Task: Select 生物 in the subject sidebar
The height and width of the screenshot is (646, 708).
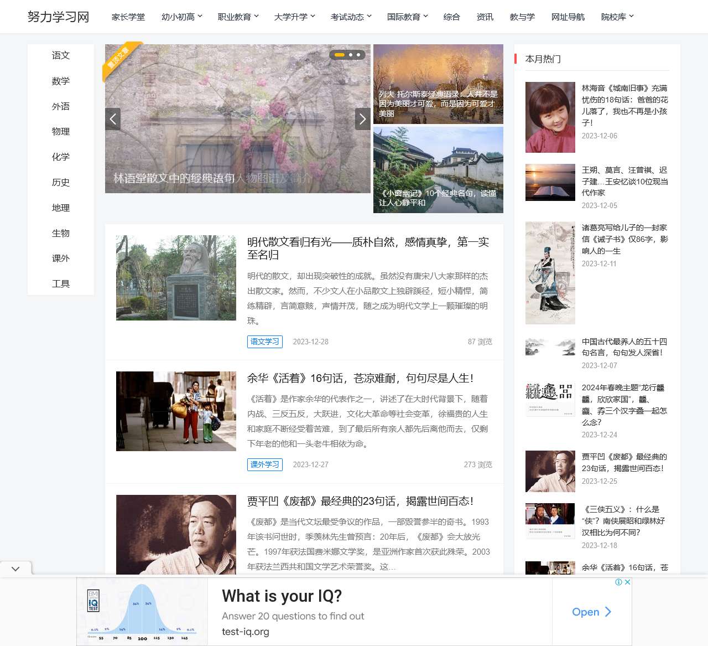Action: 61,234
